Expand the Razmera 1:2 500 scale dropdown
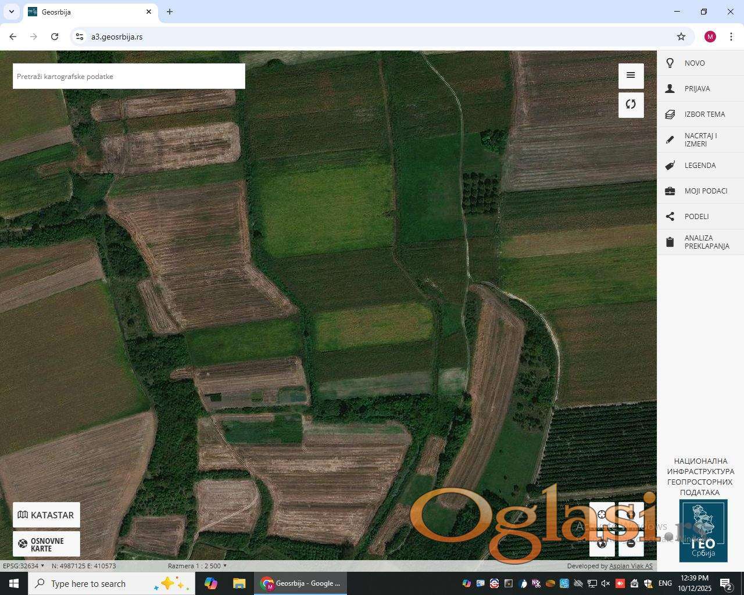The height and width of the screenshot is (595, 744). (197, 566)
